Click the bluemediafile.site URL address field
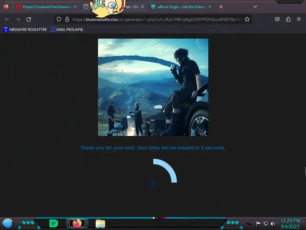Image resolution: width=306 pixels, height=230 pixels. click(157, 19)
